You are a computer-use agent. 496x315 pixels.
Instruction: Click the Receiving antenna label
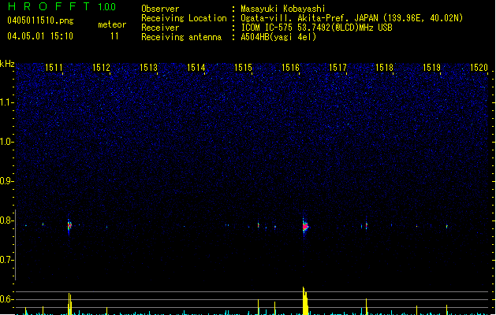(x=181, y=37)
